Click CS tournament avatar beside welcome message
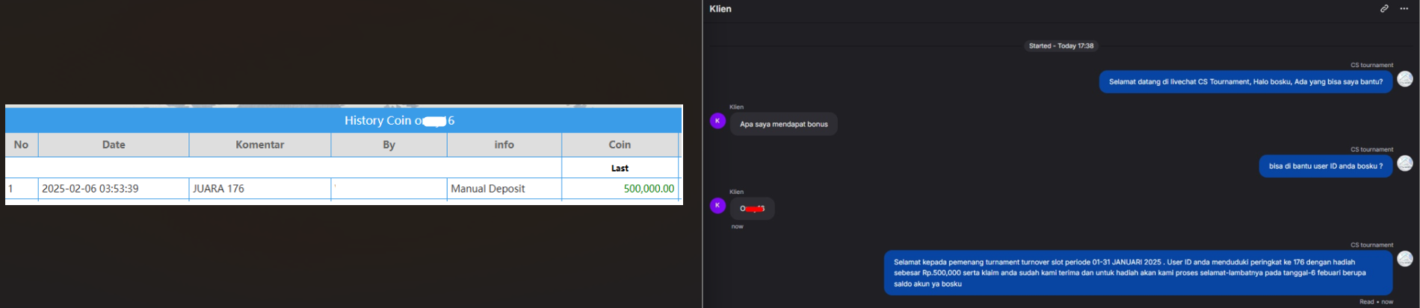1420x308 pixels. (x=1405, y=79)
